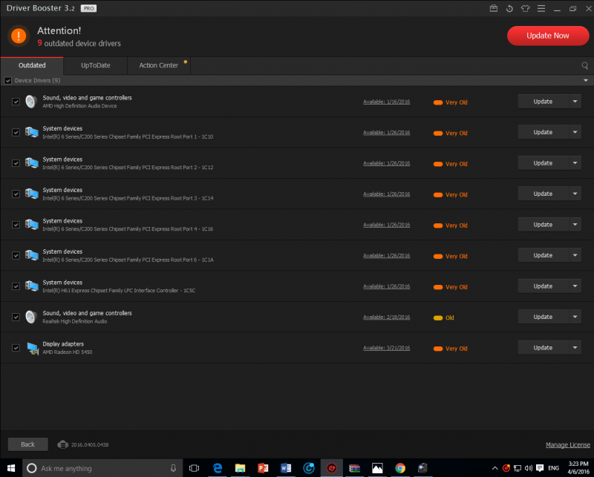
Task: Open Update dropdown arrow for Realtek Audio
Action: [575, 317]
